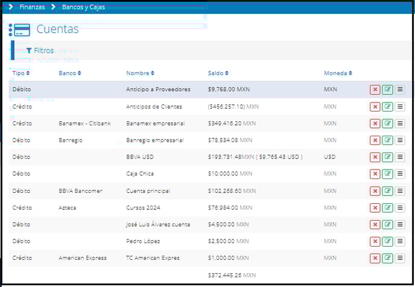The width and height of the screenshot is (415, 287).
Task: Edit the Banamex empresarial account
Action: (387, 124)
